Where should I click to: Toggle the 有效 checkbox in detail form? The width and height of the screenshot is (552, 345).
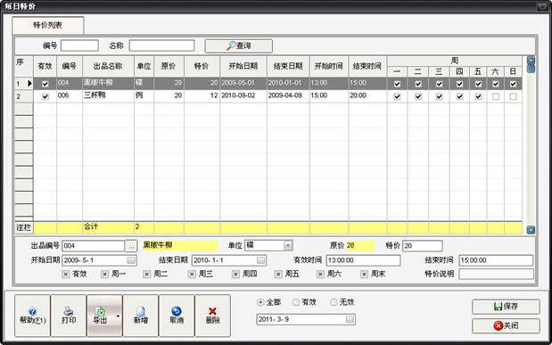tap(65, 275)
